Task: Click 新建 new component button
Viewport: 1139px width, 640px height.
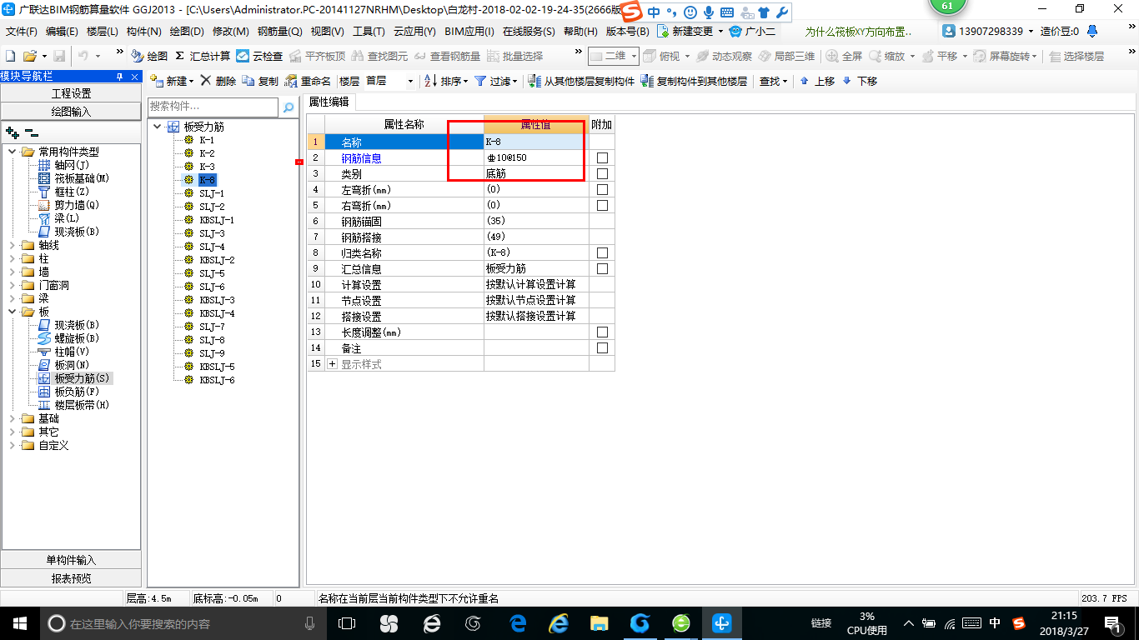Action: coord(171,81)
